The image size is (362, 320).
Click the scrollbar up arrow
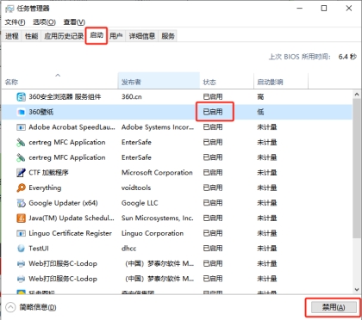(357, 94)
